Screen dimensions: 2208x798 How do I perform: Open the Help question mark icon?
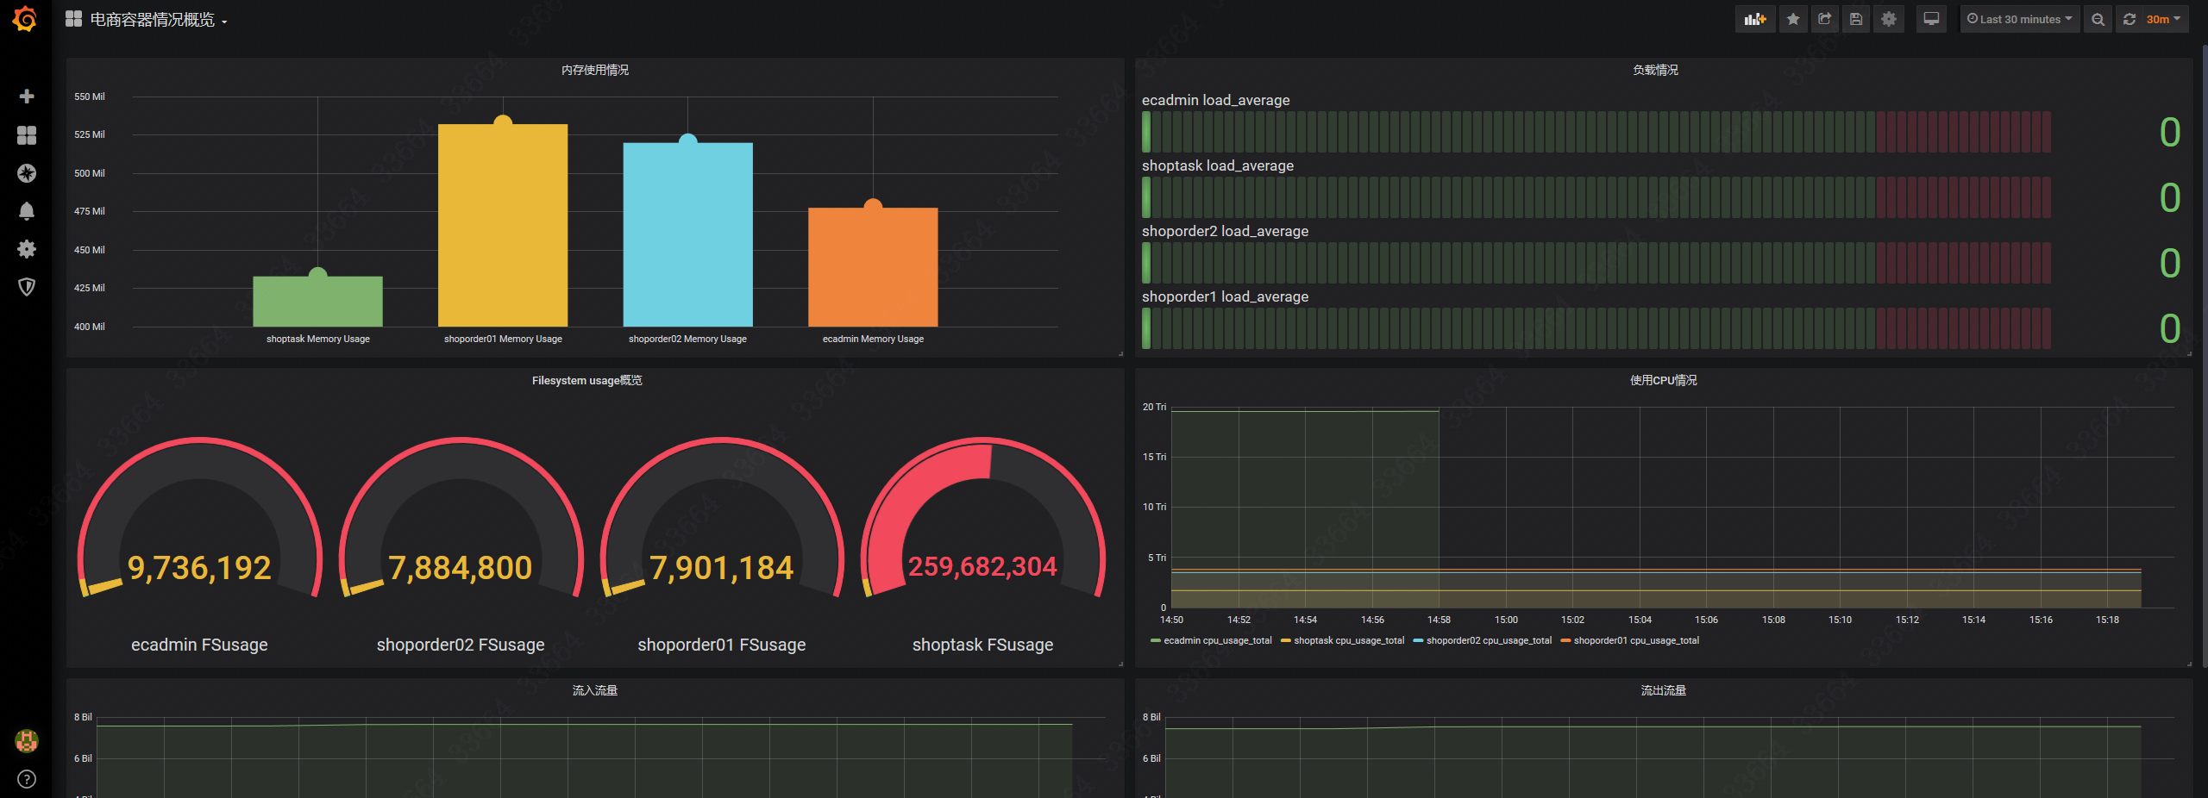(27, 779)
